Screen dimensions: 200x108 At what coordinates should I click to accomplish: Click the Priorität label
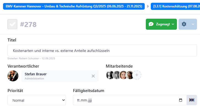click(x=15, y=91)
